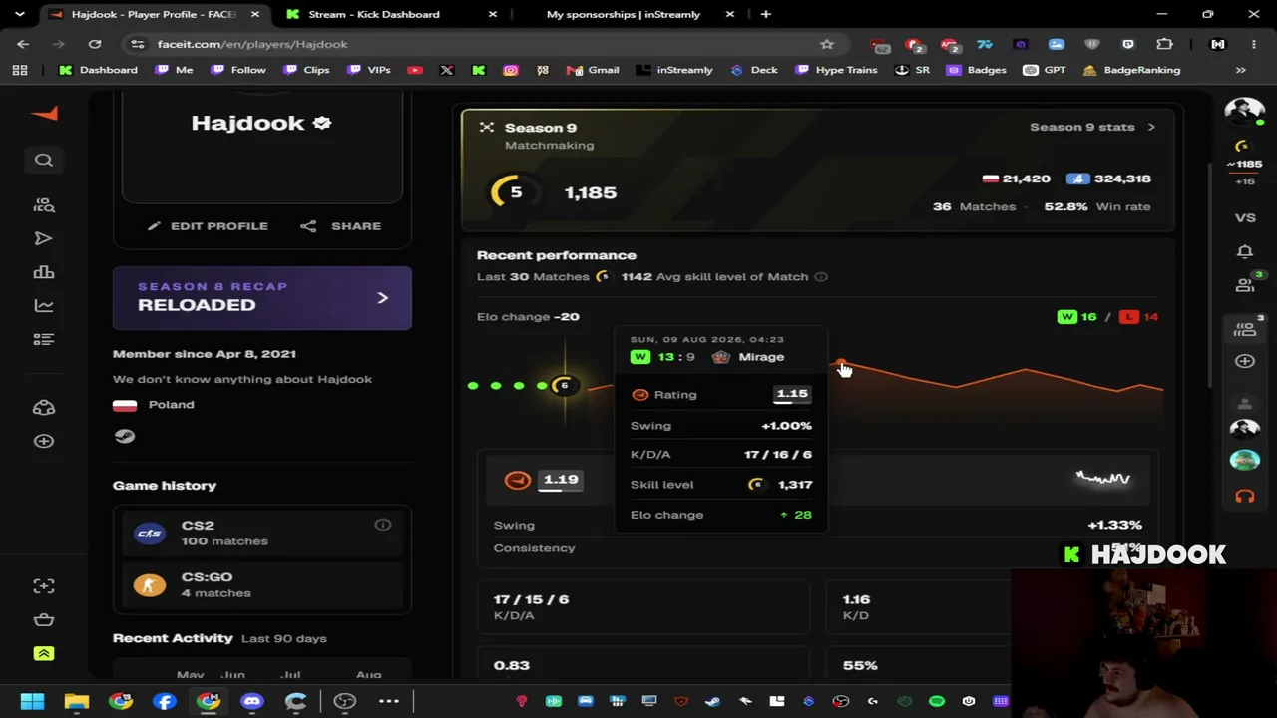This screenshot has width=1277, height=718.
Task: Open Discord from the taskbar
Action: [x=251, y=701]
